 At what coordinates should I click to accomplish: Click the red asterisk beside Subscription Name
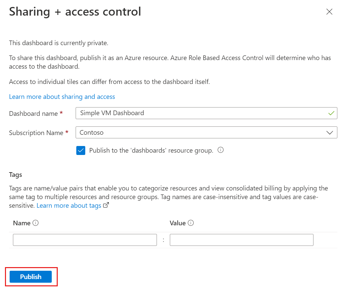(67, 131)
